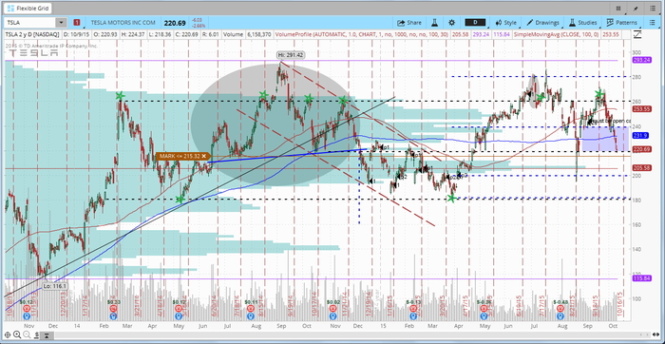
Task: Click the Share button
Action: click(409, 23)
